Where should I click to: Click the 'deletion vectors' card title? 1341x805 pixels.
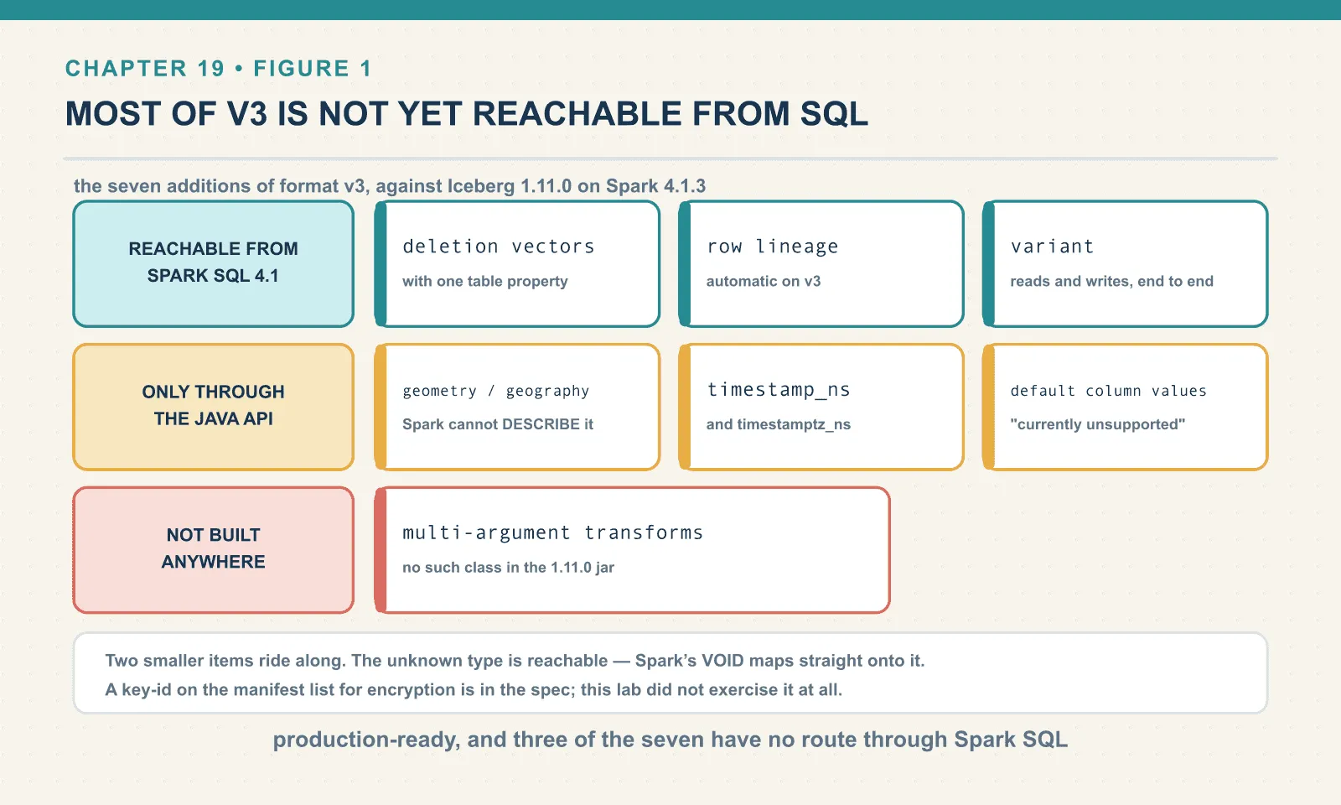(499, 247)
